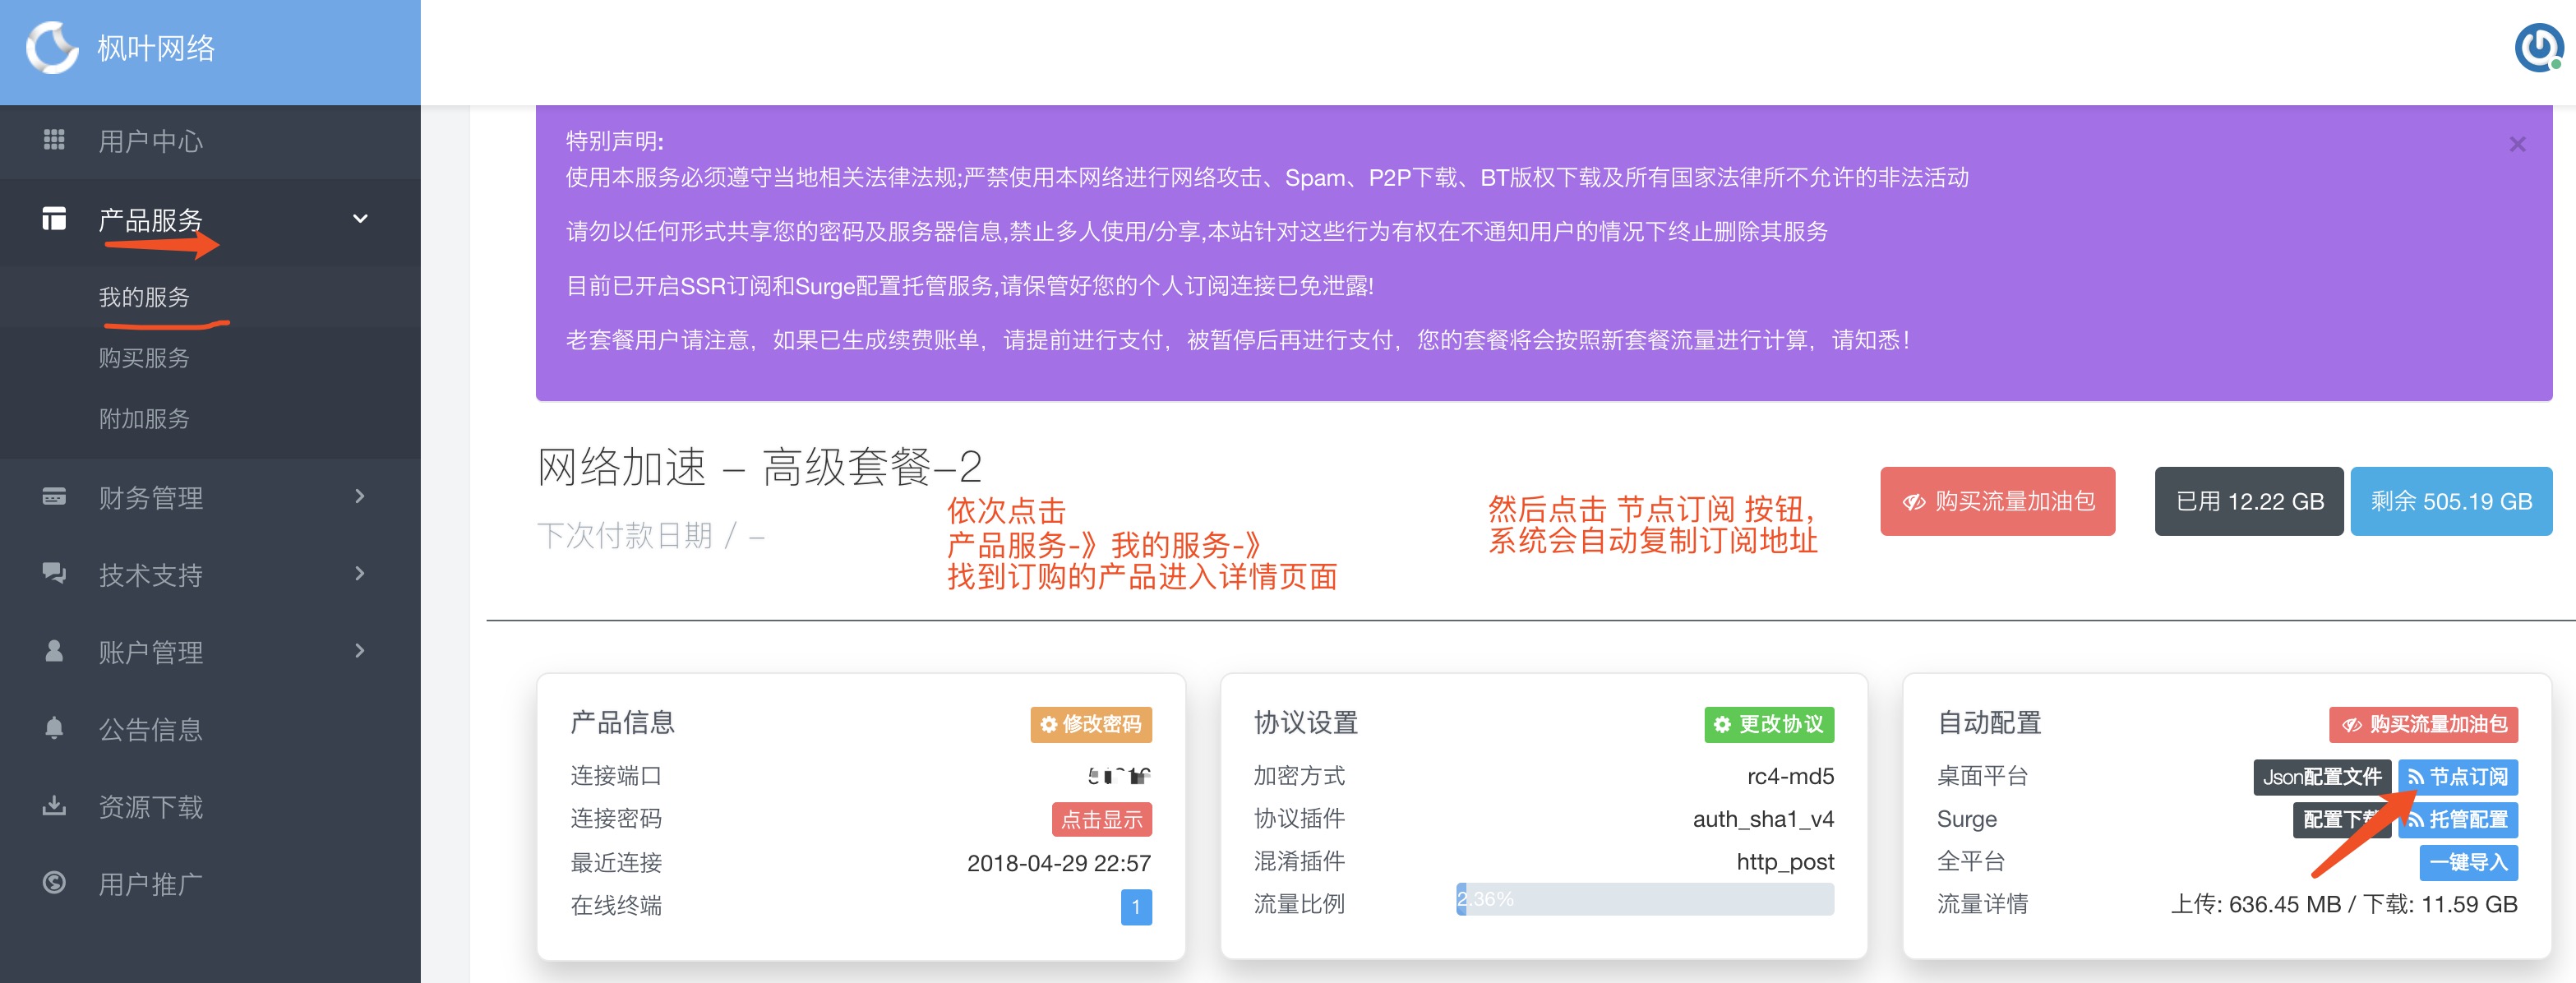Image resolution: width=2576 pixels, height=983 pixels.
Task: Click the 财务管理 card icon
Action: click(x=54, y=497)
